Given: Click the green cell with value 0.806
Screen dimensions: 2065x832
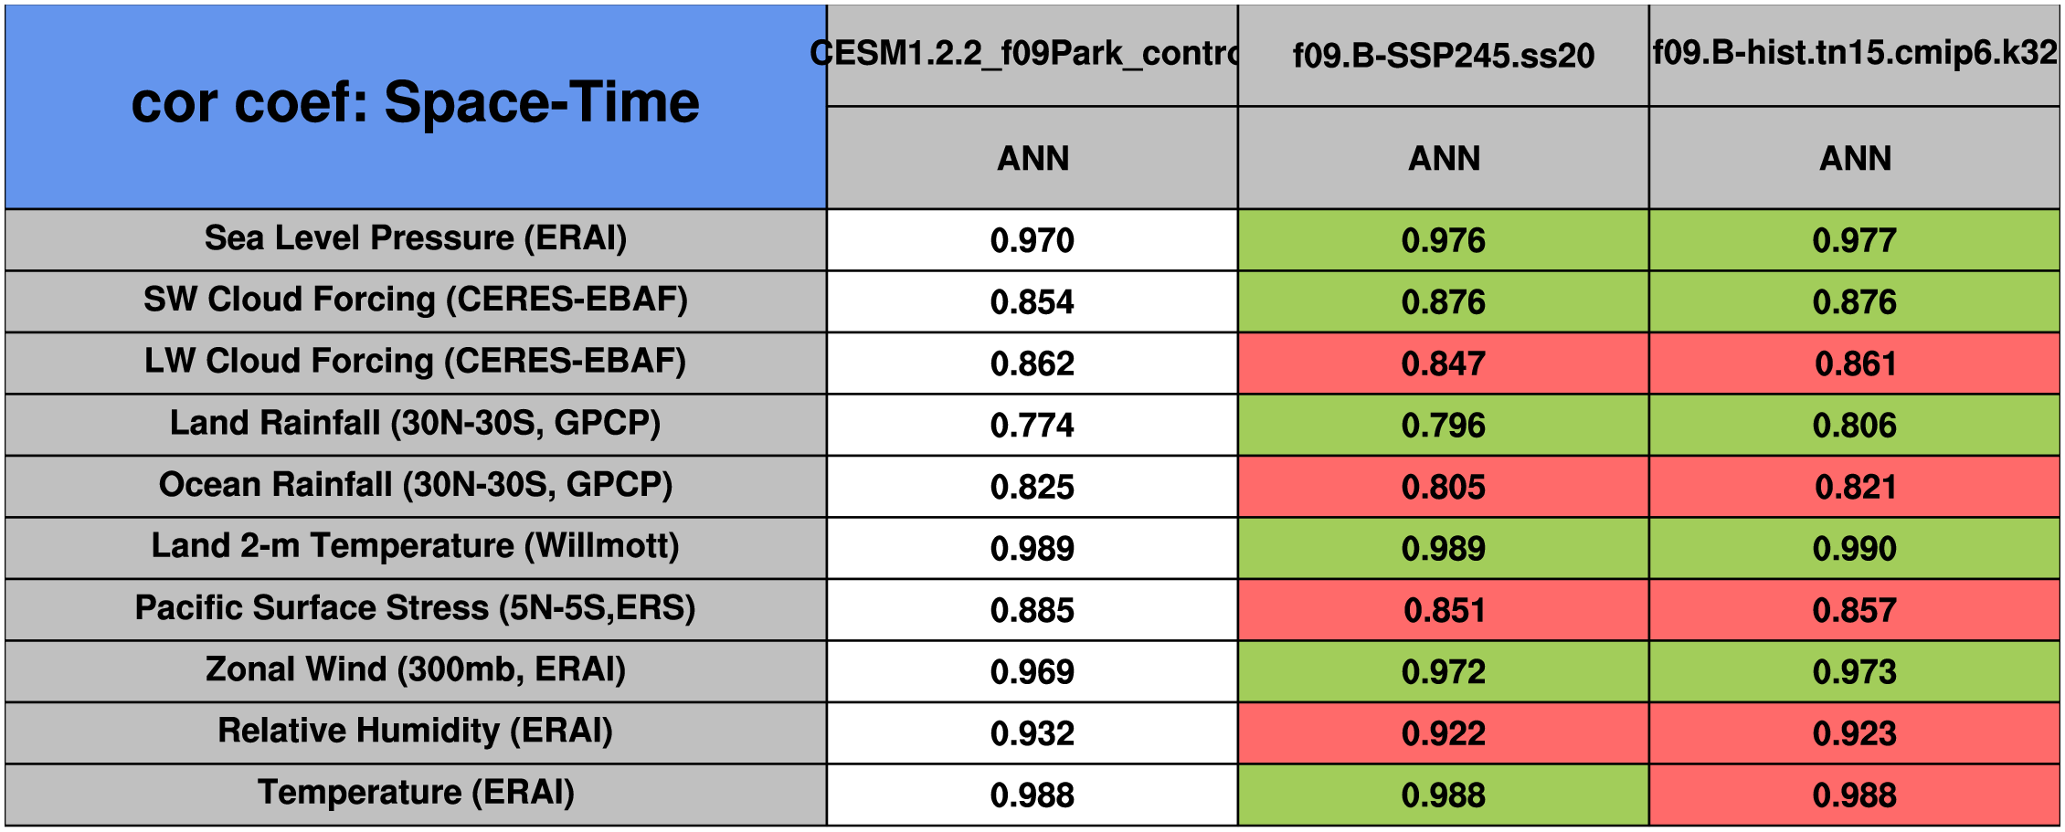Looking at the screenshot, I should tap(1854, 425).
